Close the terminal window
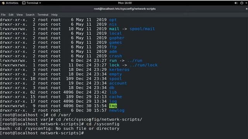Image resolution: width=248 pixels, height=139 pixels. click(x=246, y=9)
